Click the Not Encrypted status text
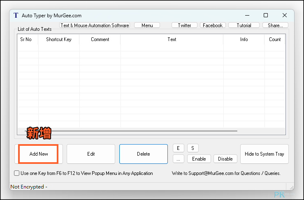Screen dimensions: 304x200 tap(29, 186)
